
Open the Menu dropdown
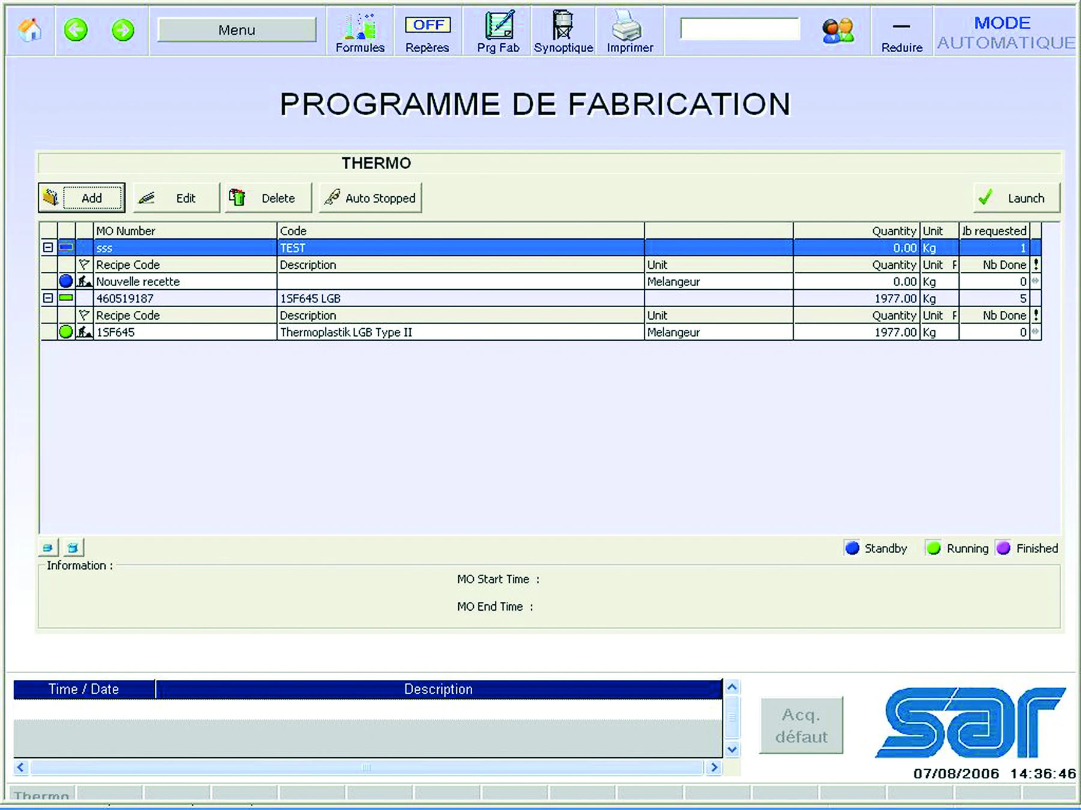236,29
